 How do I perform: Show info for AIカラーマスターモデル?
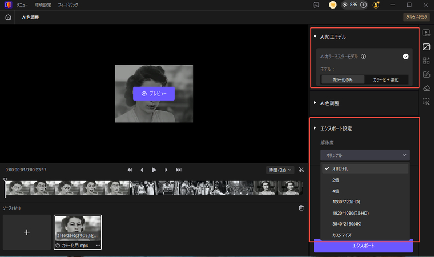tap(363, 57)
